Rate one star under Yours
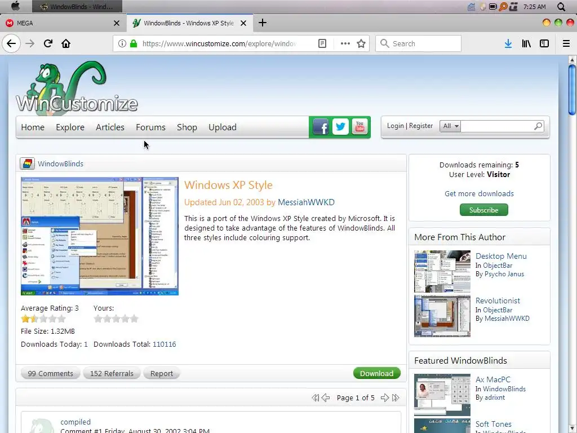 tap(98, 319)
